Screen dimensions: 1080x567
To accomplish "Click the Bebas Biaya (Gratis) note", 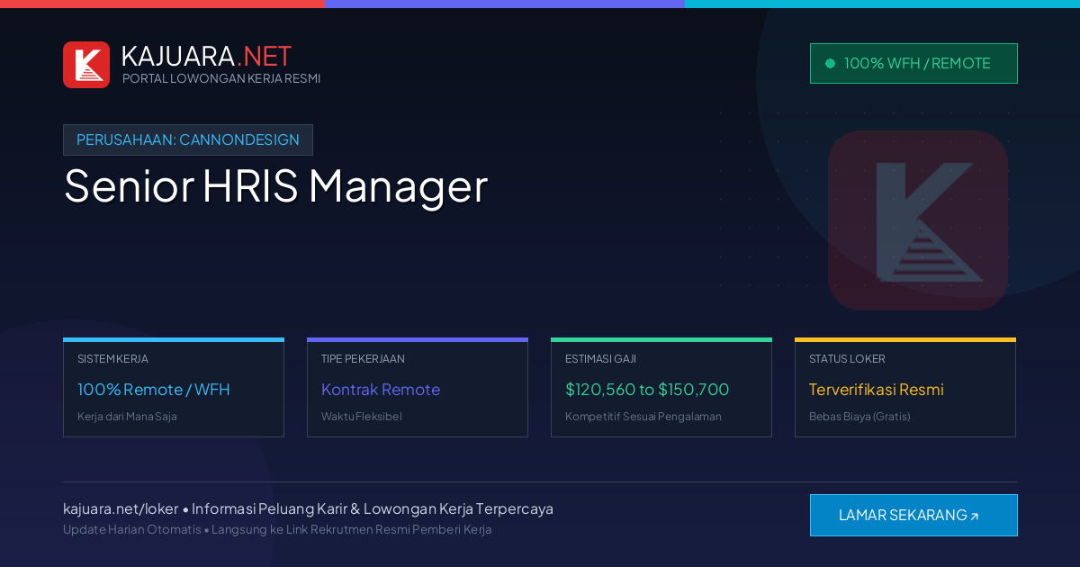I will click(x=859, y=417).
